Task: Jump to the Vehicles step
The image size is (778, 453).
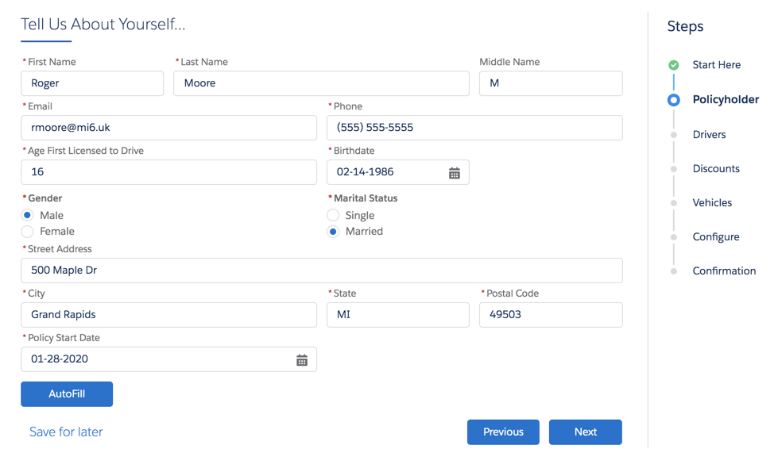Action: 712,203
